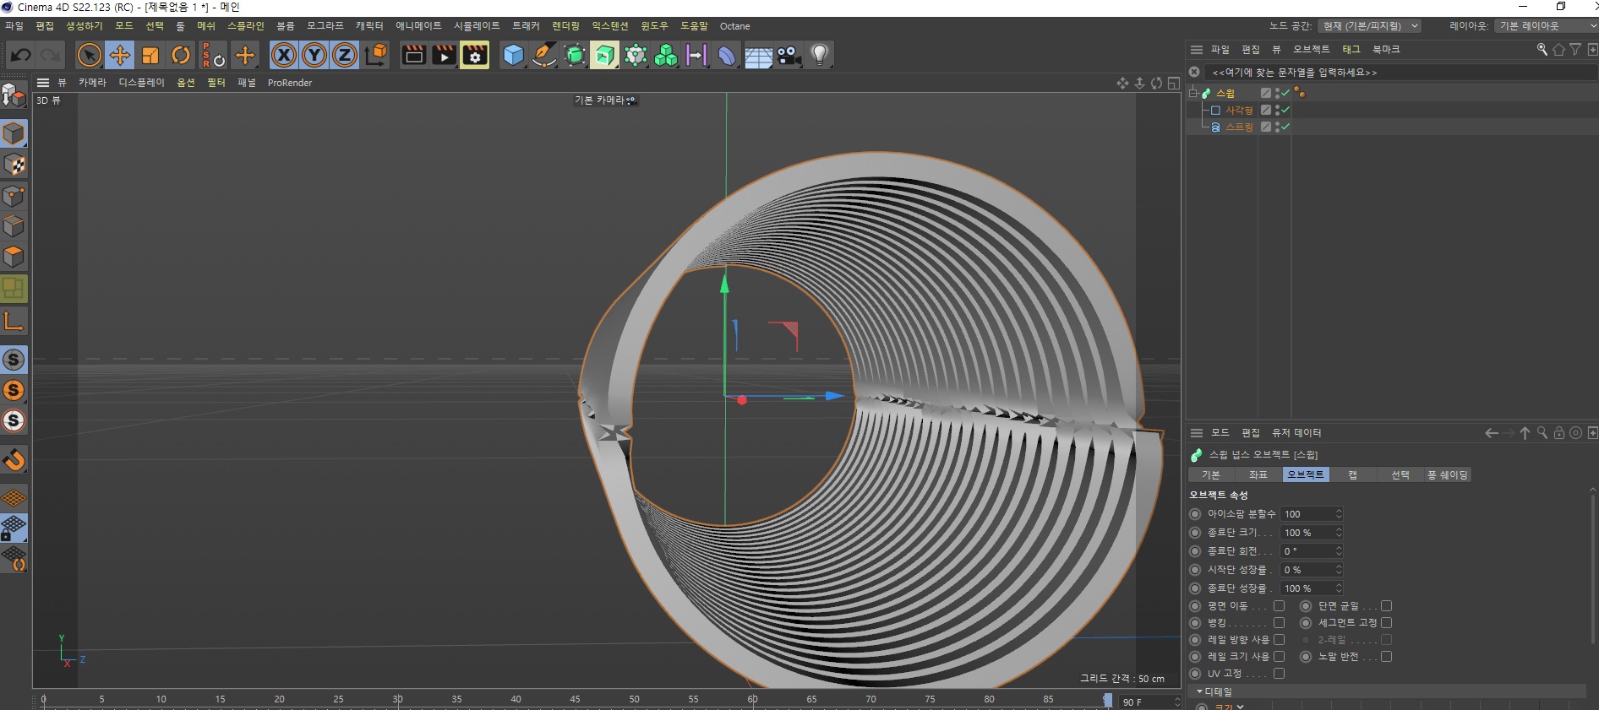Toggle the 스프링 green enable checkmark
The height and width of the screenshot is (710, 1599).
pos(1285,127)
